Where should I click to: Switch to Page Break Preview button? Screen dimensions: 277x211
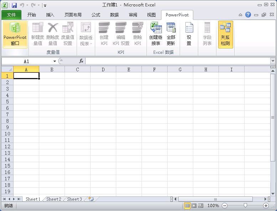point(200,206)
